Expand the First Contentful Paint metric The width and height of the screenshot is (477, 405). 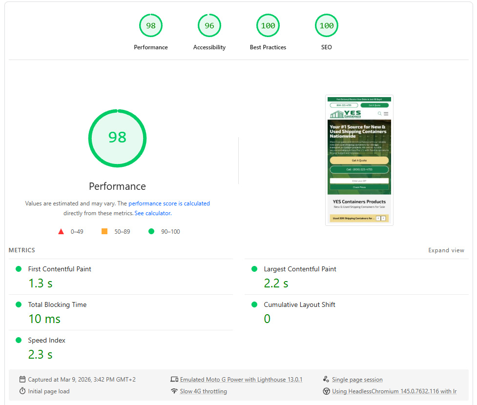point(60,269)
